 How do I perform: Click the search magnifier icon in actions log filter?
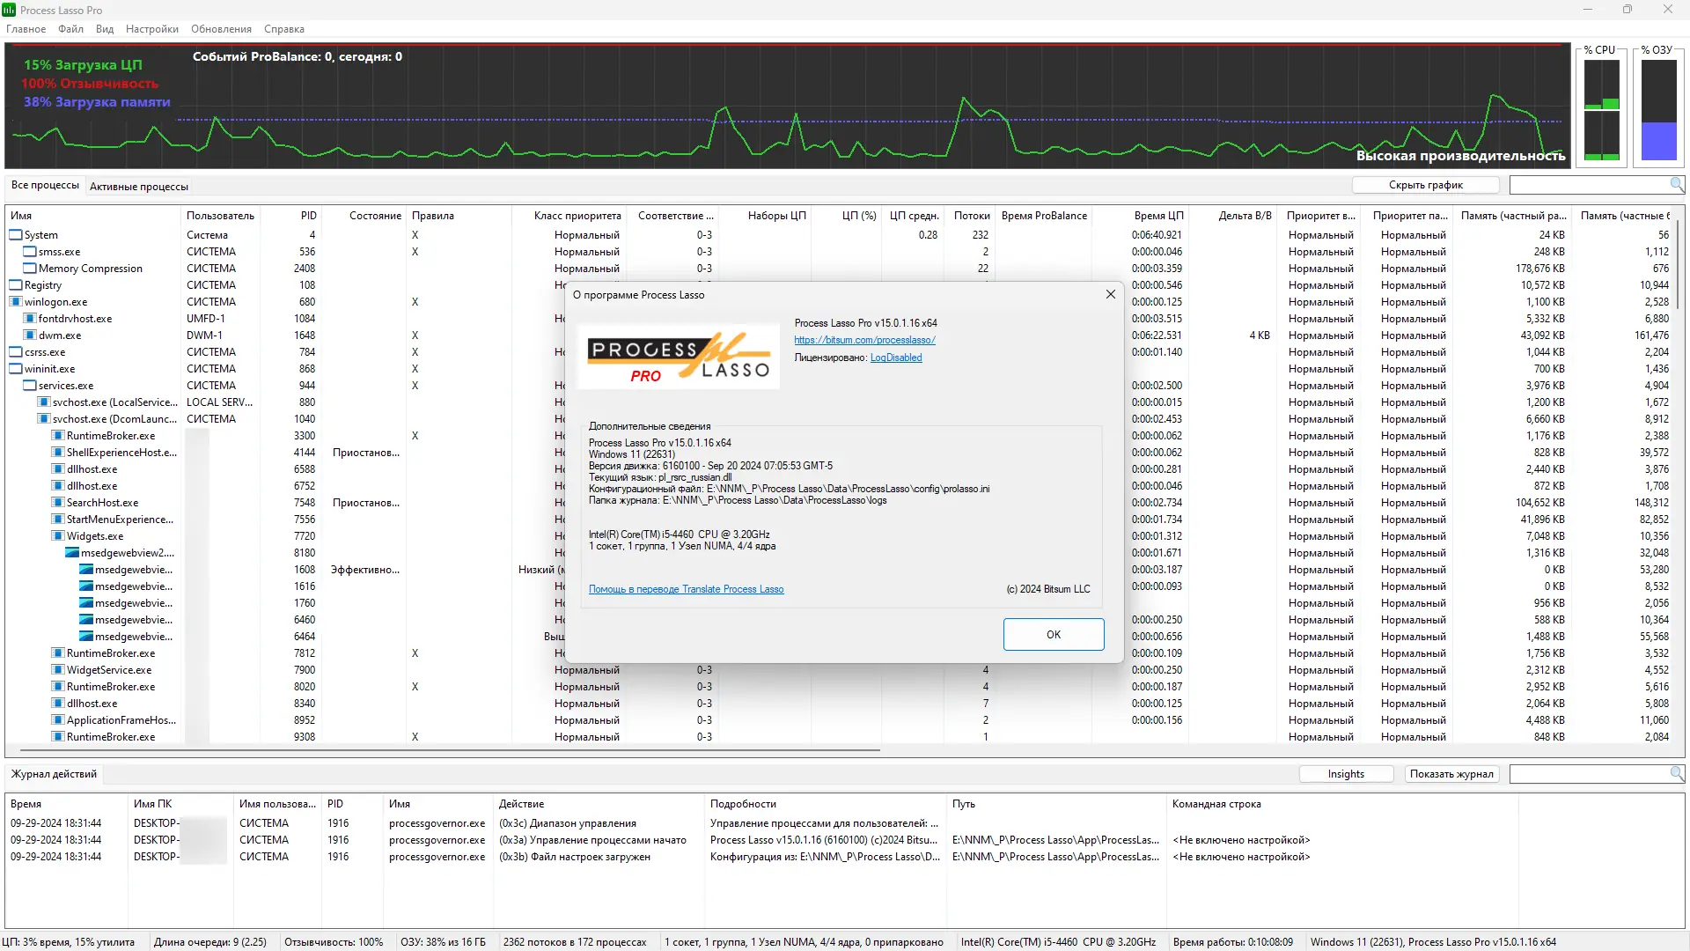(1676, 773)
